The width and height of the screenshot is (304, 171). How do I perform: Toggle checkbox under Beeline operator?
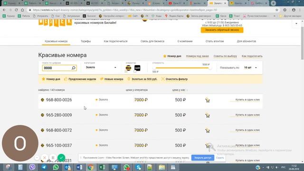pyautogui.click(x=126, y=72)
